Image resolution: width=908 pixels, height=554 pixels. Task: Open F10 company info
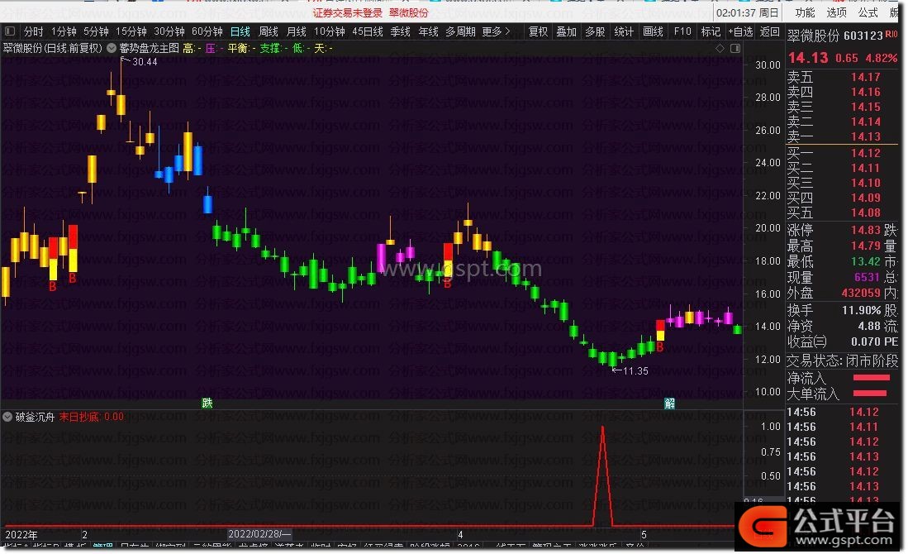(682, 31)
